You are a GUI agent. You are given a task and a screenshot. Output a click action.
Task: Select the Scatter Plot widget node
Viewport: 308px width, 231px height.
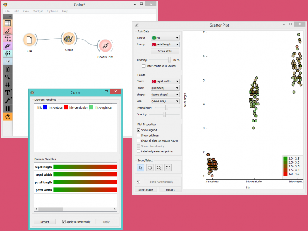(x=105, y=46)
